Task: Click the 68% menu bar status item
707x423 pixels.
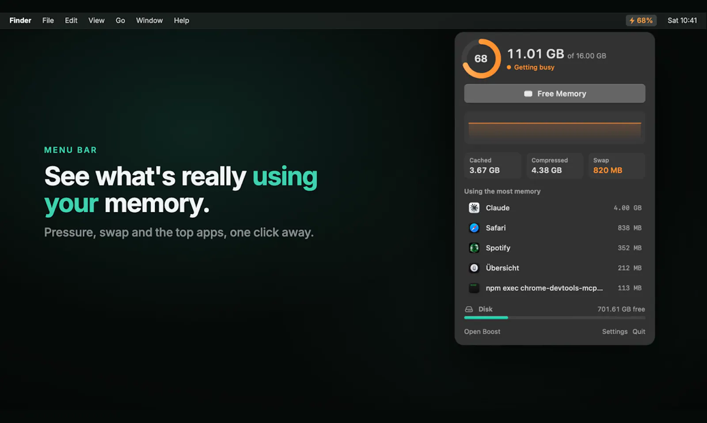Action: click(x=641, y=20)
